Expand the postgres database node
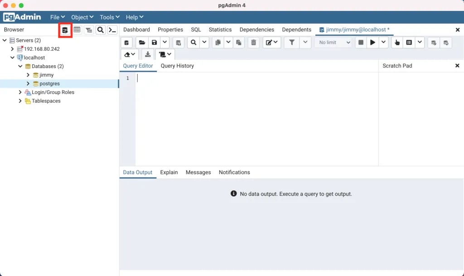Screen dimensions: 464x276 28,83
